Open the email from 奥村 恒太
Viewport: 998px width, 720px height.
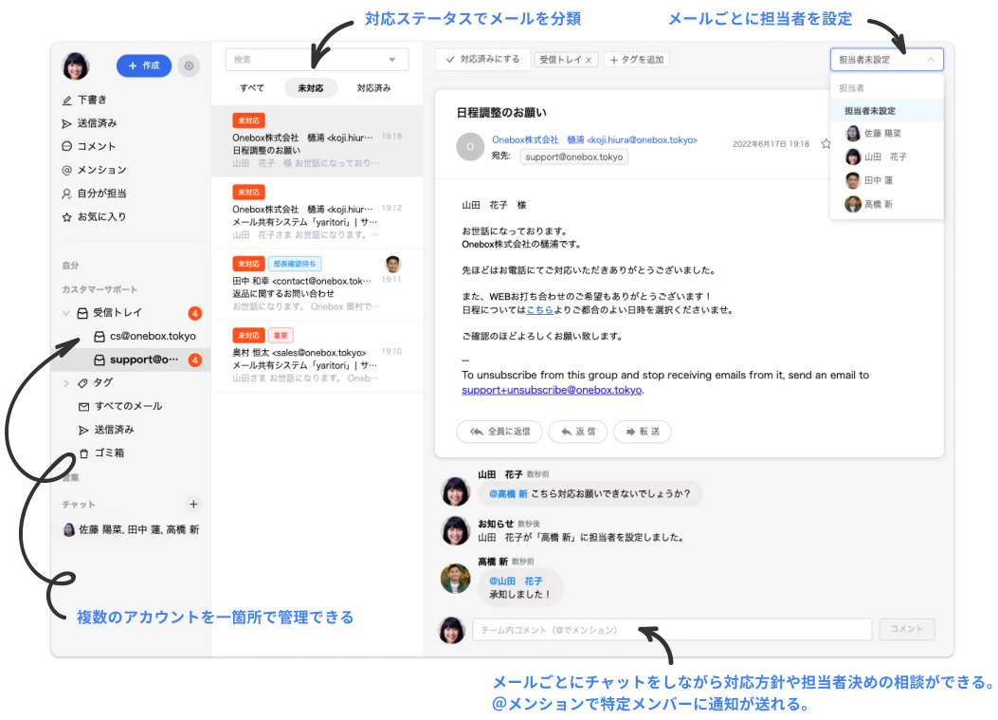(x=317, y=356)
